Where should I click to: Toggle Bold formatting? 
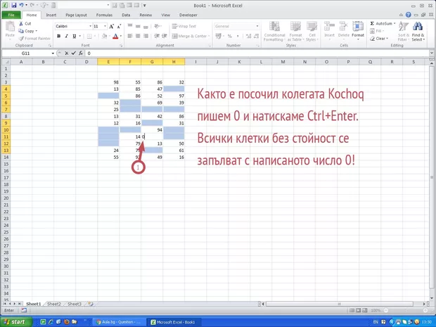58,36
